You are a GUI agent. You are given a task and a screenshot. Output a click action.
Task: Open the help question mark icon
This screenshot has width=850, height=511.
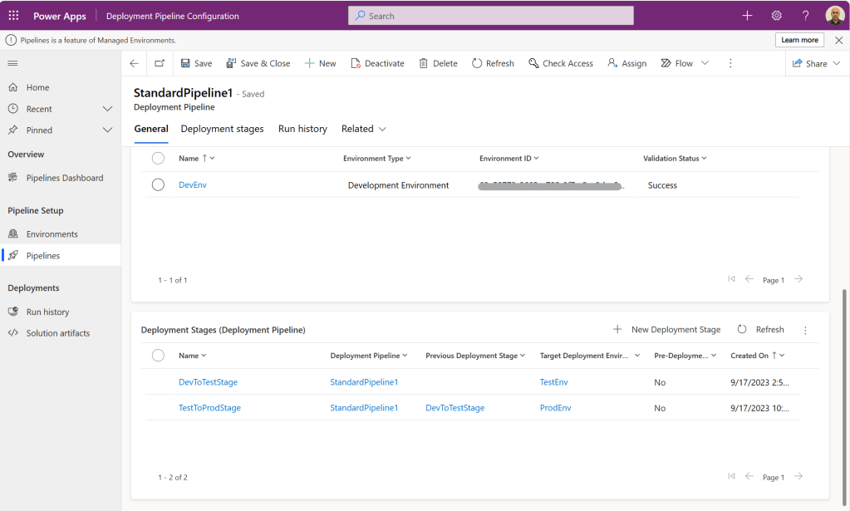(805, 16)
